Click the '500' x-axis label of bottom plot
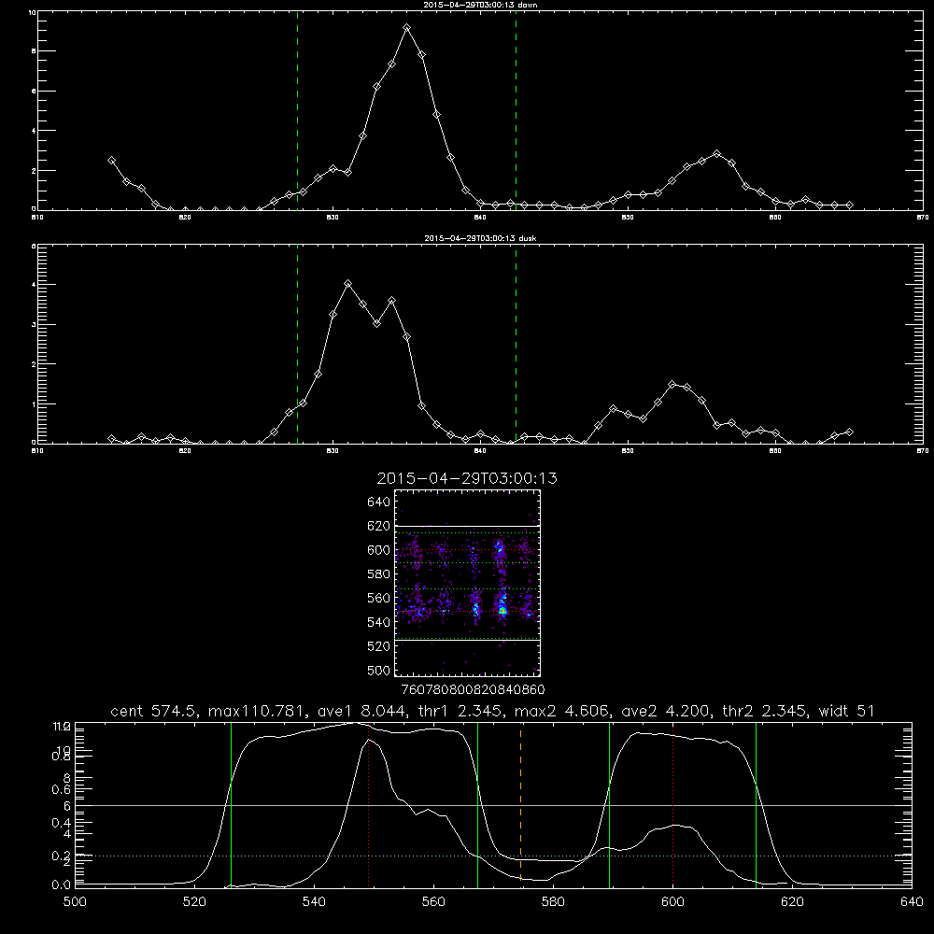Viewport: 934px width, 934px height. click(x=75, y=902)
